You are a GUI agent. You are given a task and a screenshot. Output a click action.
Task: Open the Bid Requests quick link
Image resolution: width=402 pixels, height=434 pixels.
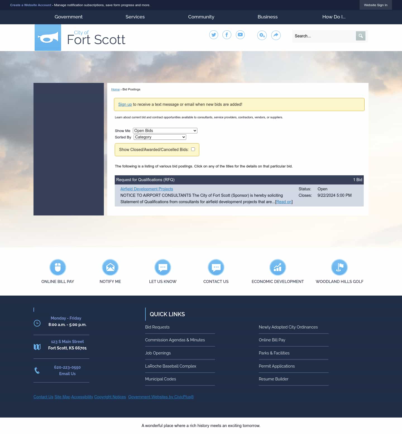[x=157, y=327]
